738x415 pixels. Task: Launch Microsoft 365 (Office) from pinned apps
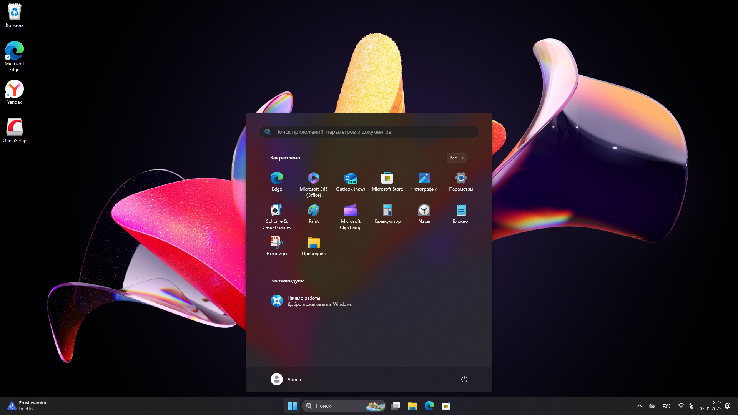[314, 184]
